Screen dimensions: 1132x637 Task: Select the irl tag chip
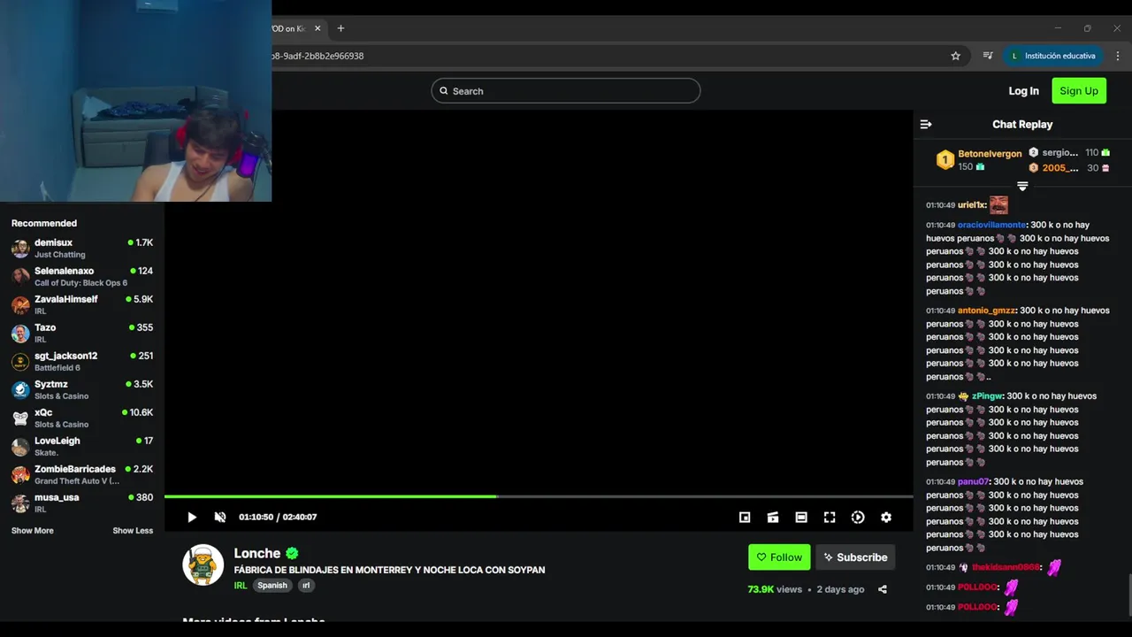tap(306, 586)
